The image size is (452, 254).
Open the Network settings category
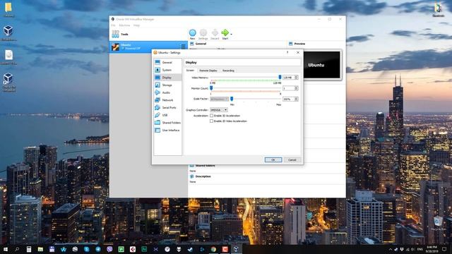tap(167, 100)
